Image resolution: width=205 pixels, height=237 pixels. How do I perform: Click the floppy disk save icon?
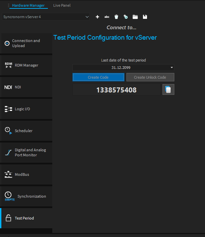pyautogui.click(x=145, y=17)
